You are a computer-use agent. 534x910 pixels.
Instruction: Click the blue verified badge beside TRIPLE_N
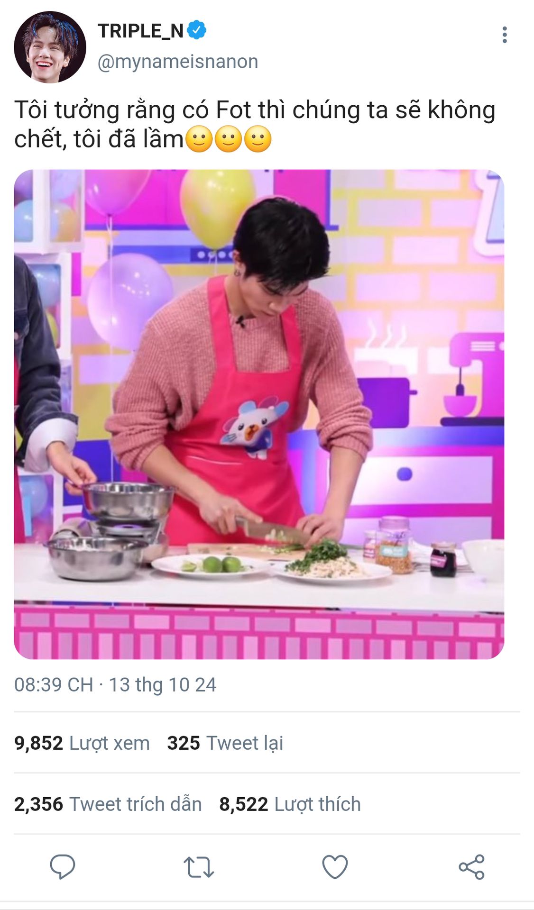tap(196, 30)
